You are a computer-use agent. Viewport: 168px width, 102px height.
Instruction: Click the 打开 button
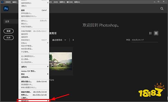[9, 38]
